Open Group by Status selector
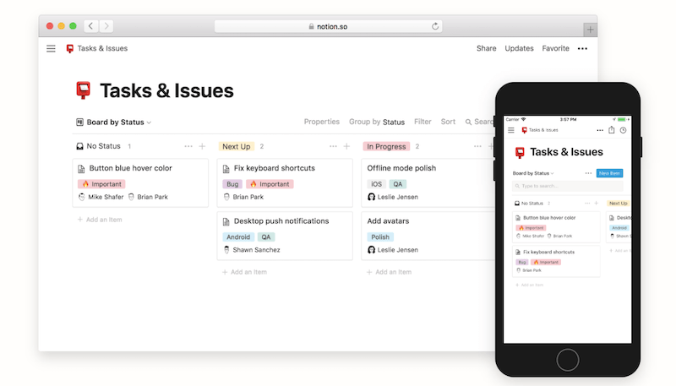The image size is (676, 386). pyautogui.click(x=377, y=122)
